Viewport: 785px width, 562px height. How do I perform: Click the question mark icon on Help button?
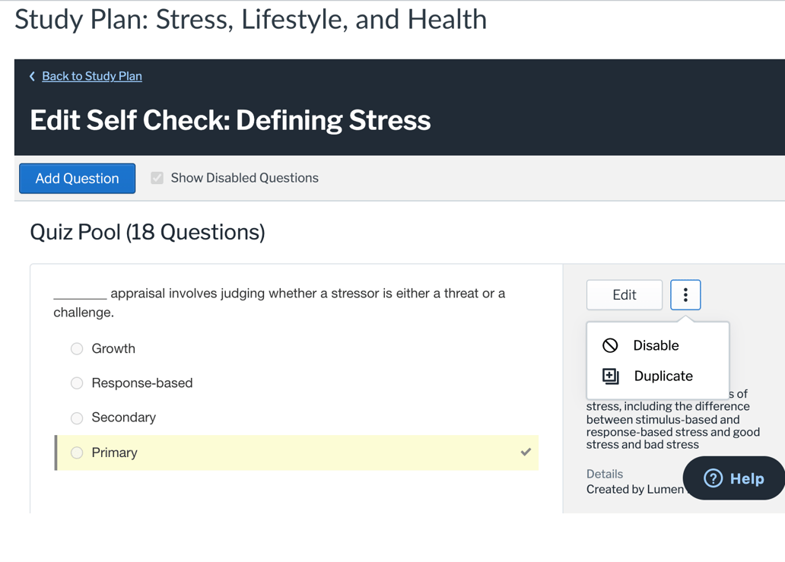pyautogui.click(x=713, y=478)
